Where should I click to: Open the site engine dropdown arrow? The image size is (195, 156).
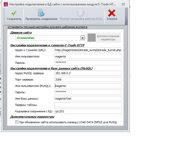click(x=83, y=38)
